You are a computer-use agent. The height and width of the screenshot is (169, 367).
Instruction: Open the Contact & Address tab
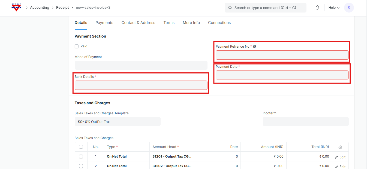138,23
